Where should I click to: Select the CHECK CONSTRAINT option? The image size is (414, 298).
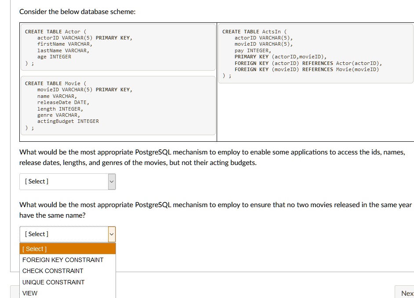pyautogui.click(x=53, y=271)
